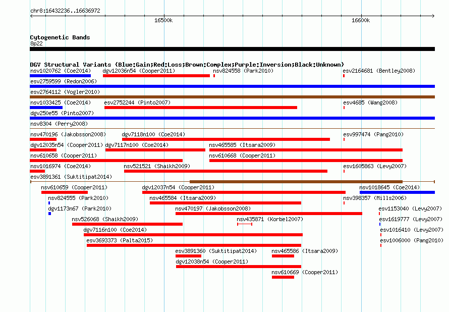Click nsv824555 (Park2010) label

tap(78, 198)
